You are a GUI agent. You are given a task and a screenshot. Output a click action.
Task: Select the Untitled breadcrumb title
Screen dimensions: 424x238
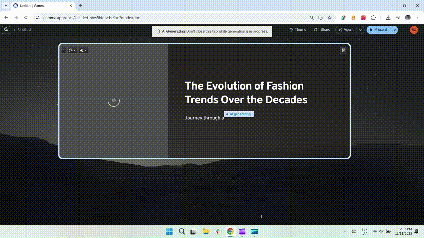click(x=24, y=30)
